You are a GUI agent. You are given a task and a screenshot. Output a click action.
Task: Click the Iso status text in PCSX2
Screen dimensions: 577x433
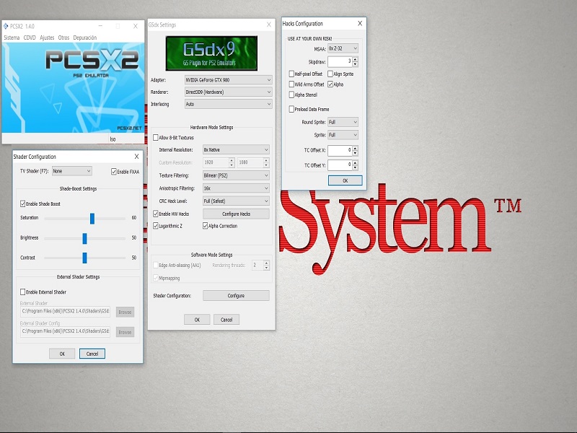pos(113,139)
